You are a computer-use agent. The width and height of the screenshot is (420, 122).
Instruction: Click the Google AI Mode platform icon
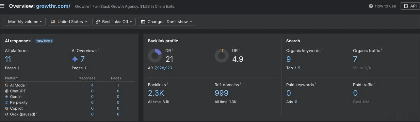7,85
